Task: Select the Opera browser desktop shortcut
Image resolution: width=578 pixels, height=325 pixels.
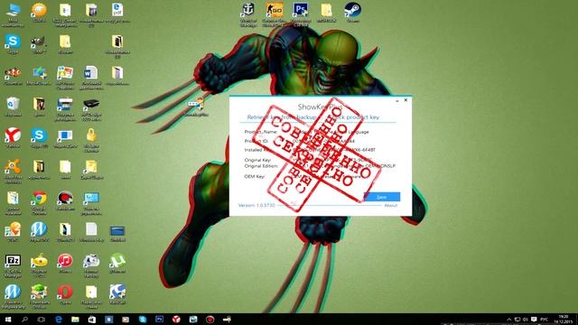Action: [x=65, y=295]
